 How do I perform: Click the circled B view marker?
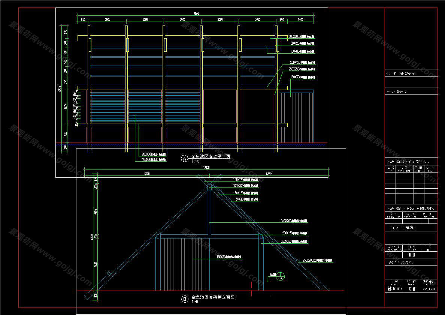(x=184, y=299)
